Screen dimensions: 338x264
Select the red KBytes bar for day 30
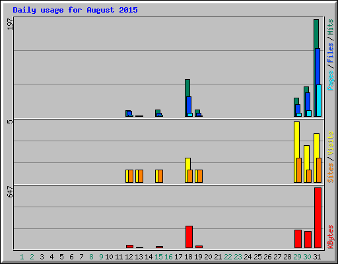click(x=308, y=240)
